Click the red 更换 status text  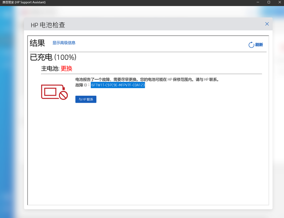coord(66,69)
